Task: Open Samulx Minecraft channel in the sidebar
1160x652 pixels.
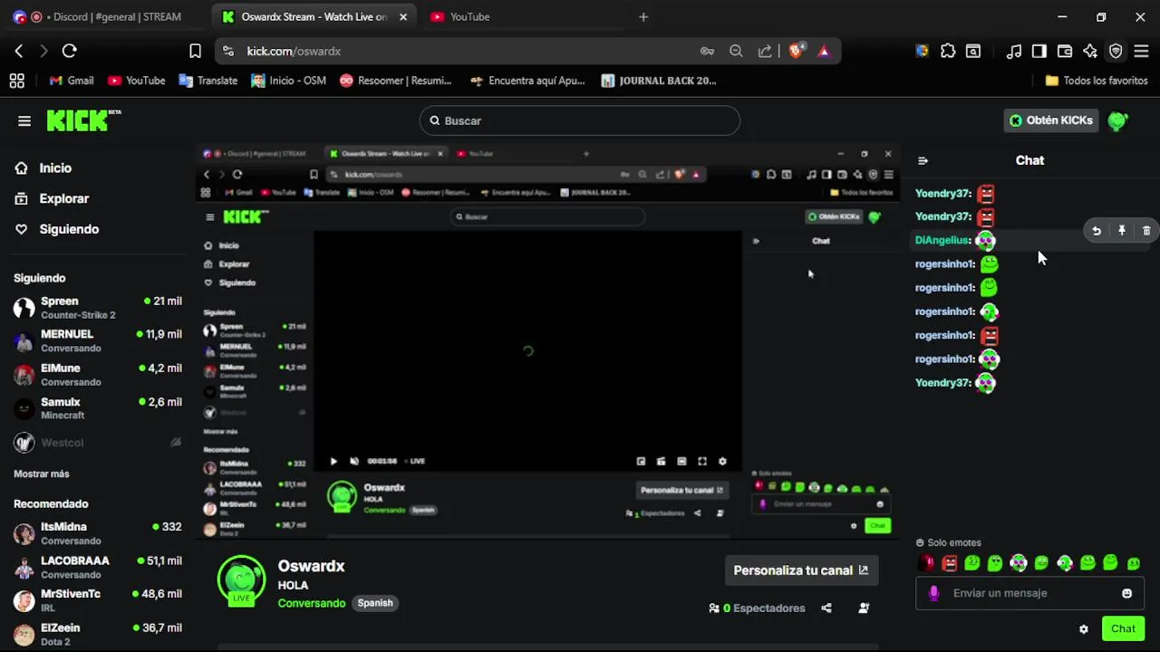Action: tap(98, 408)
